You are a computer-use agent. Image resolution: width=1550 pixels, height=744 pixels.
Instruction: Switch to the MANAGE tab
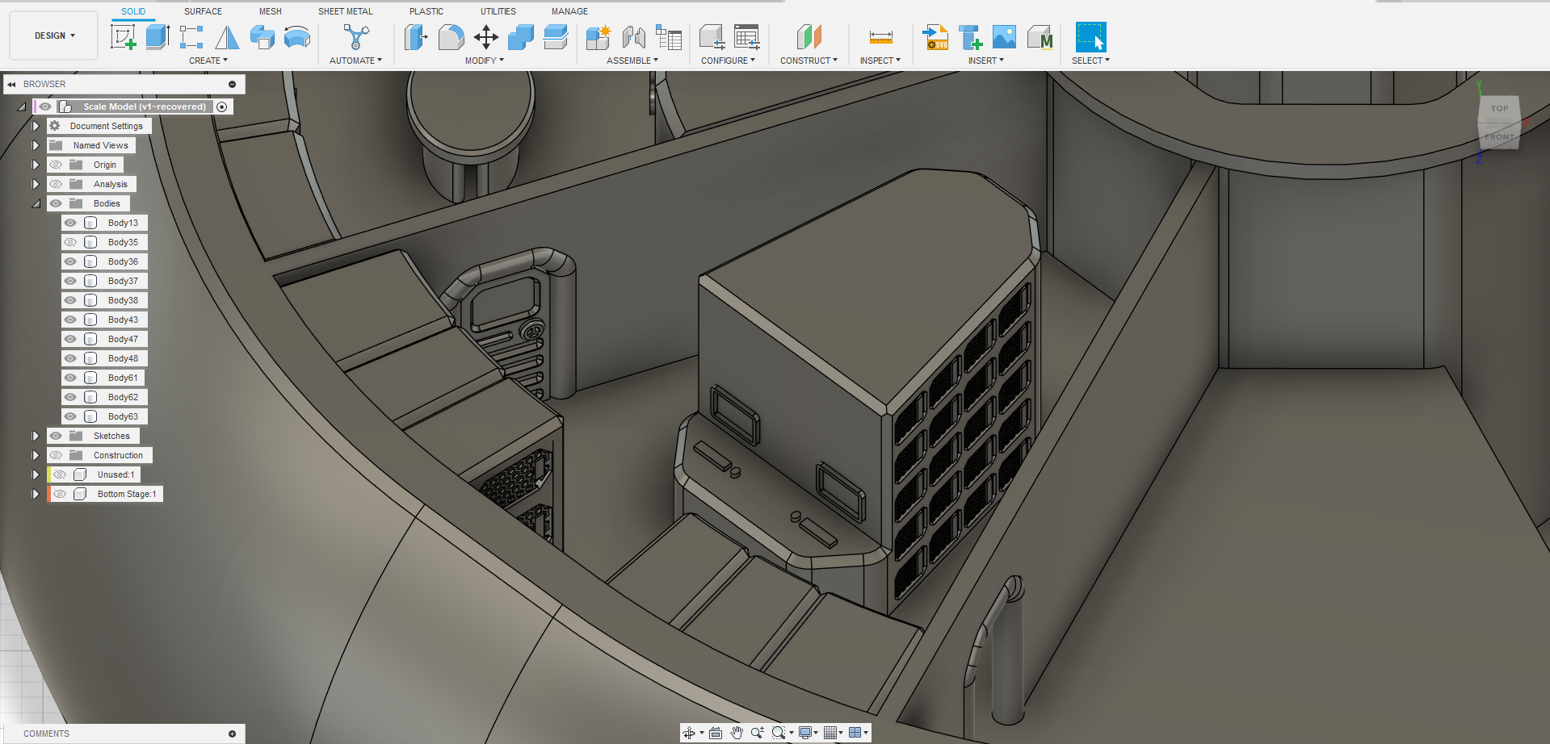(569, 11)
